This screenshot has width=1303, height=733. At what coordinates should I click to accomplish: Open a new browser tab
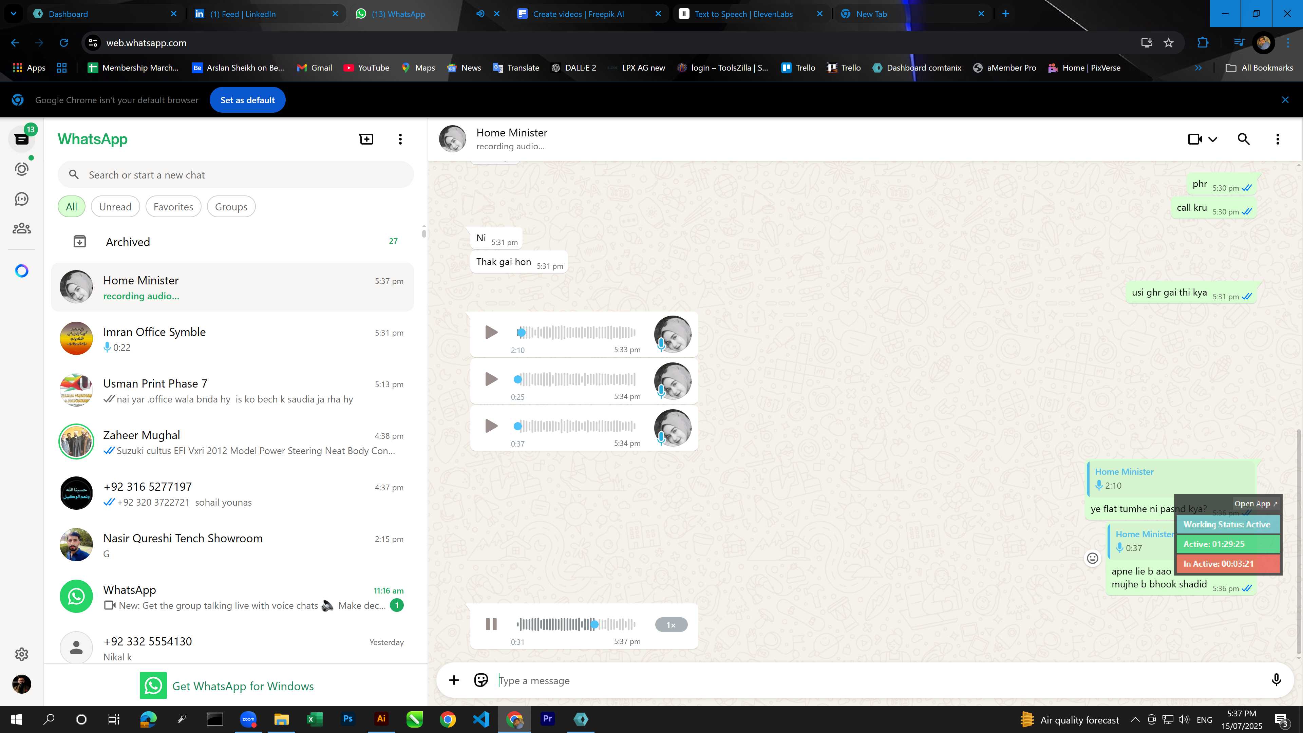(1005, 14)
